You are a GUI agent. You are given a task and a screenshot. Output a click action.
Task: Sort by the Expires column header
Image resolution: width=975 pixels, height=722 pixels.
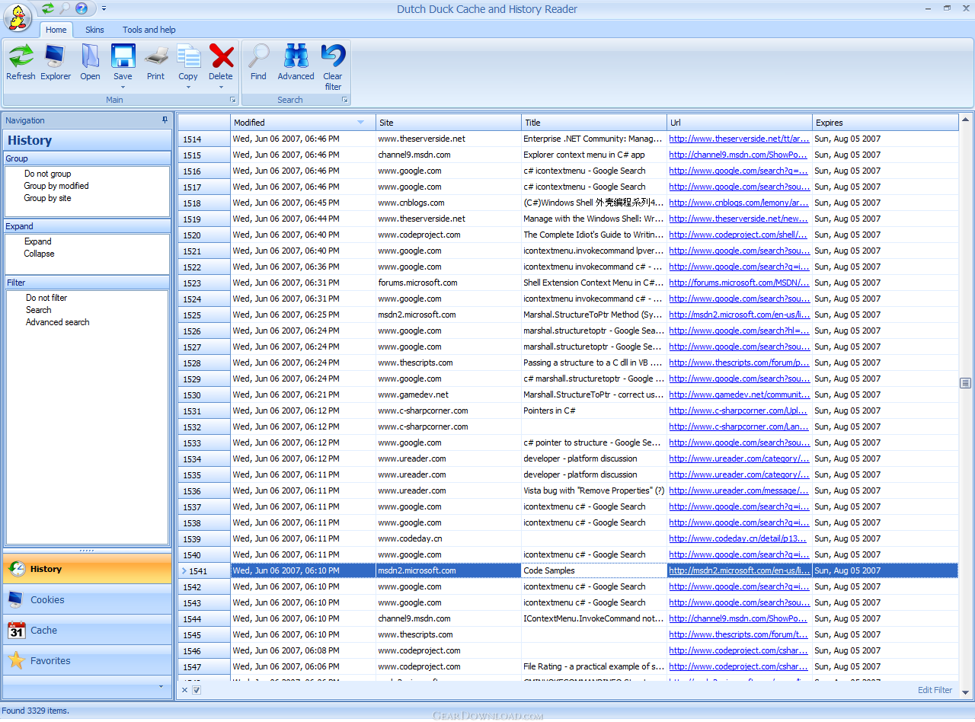click(x=885, y=123)
